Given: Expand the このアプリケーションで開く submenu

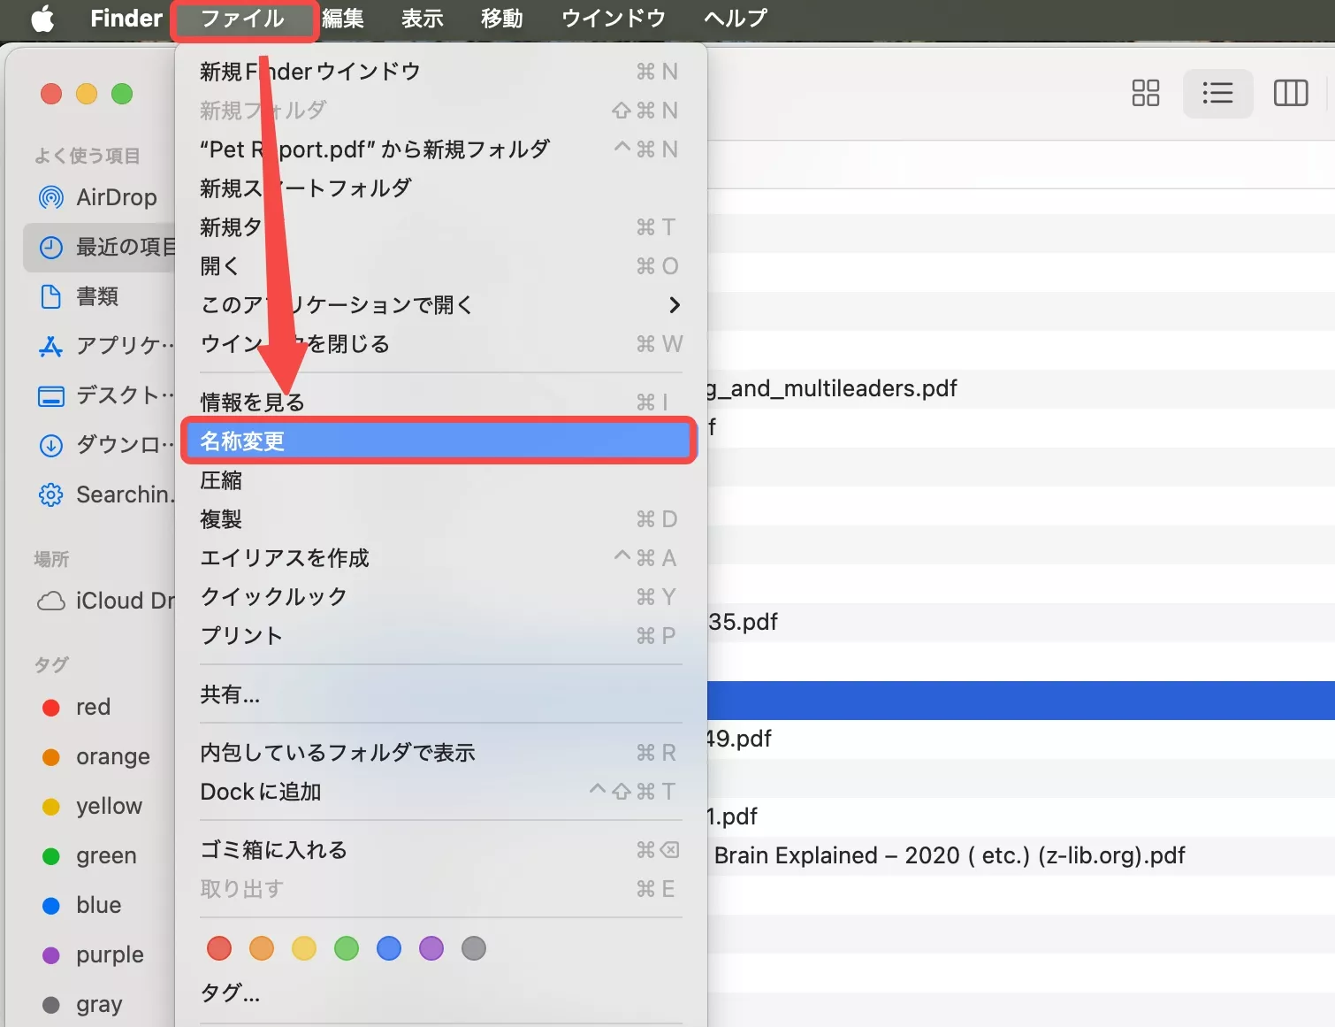Looking at the screenshot, I should click(336, 304).
